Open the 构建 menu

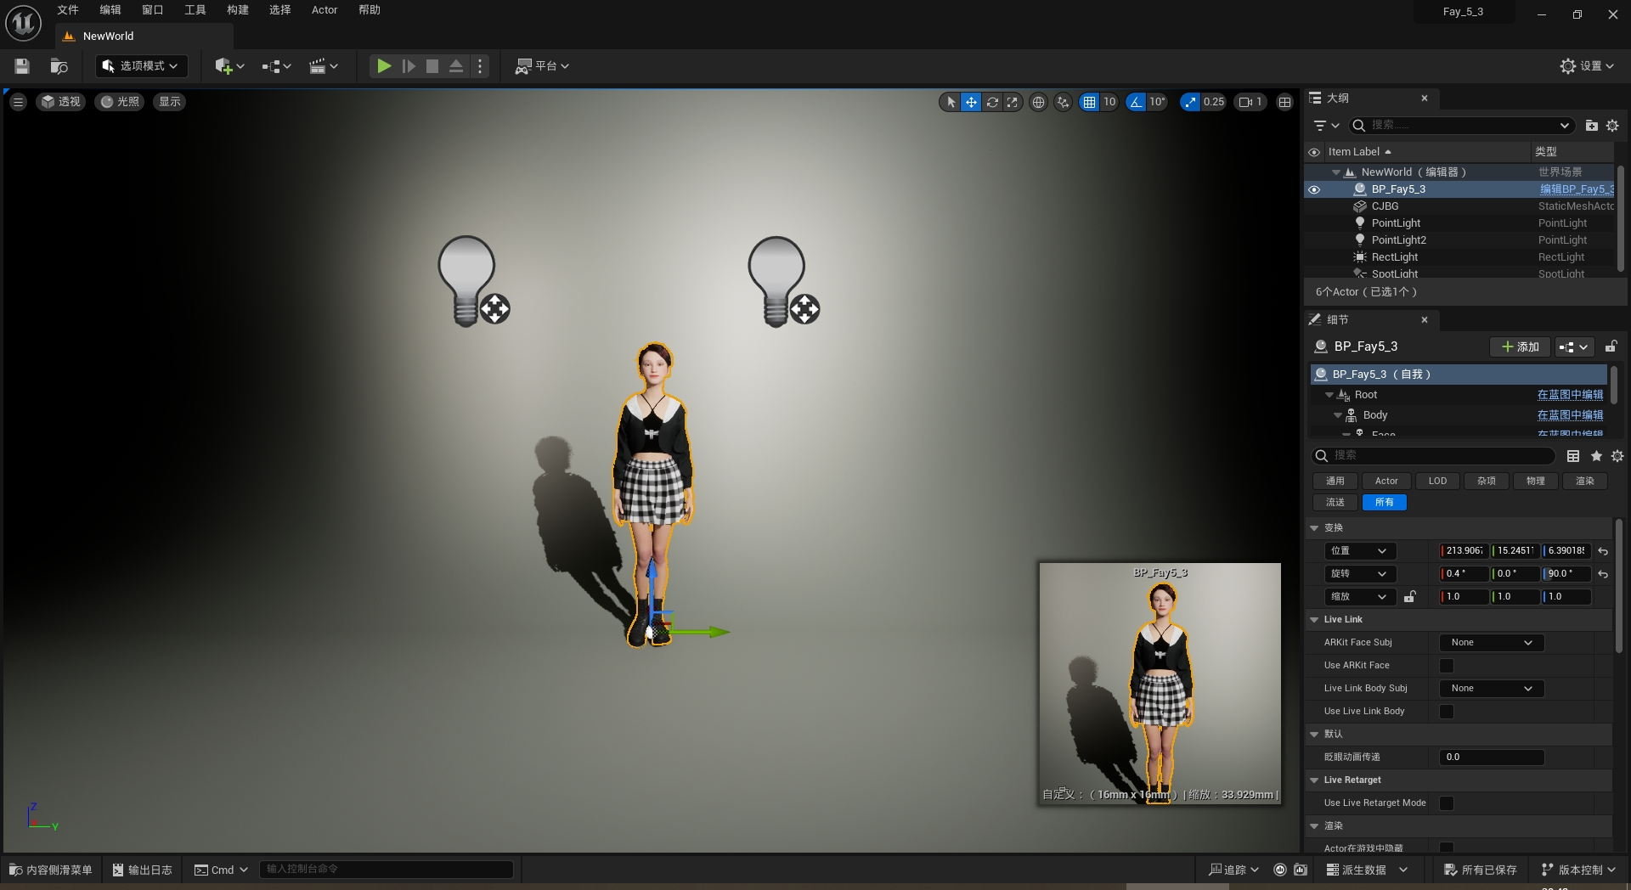click(238, 10)
